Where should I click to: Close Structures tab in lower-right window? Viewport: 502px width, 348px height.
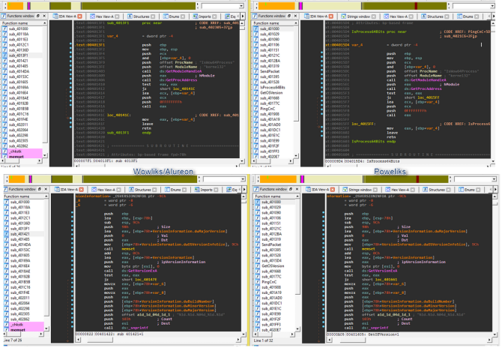coord(448,190)
